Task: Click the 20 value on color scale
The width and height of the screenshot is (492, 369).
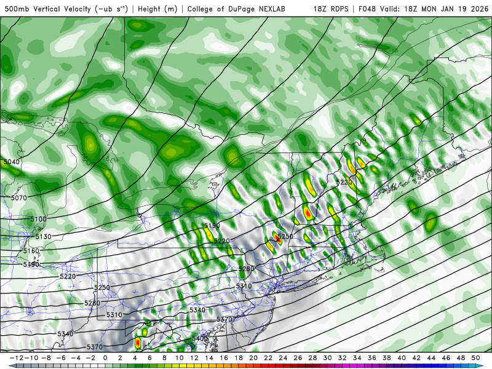Action: [x=253, y=358]
